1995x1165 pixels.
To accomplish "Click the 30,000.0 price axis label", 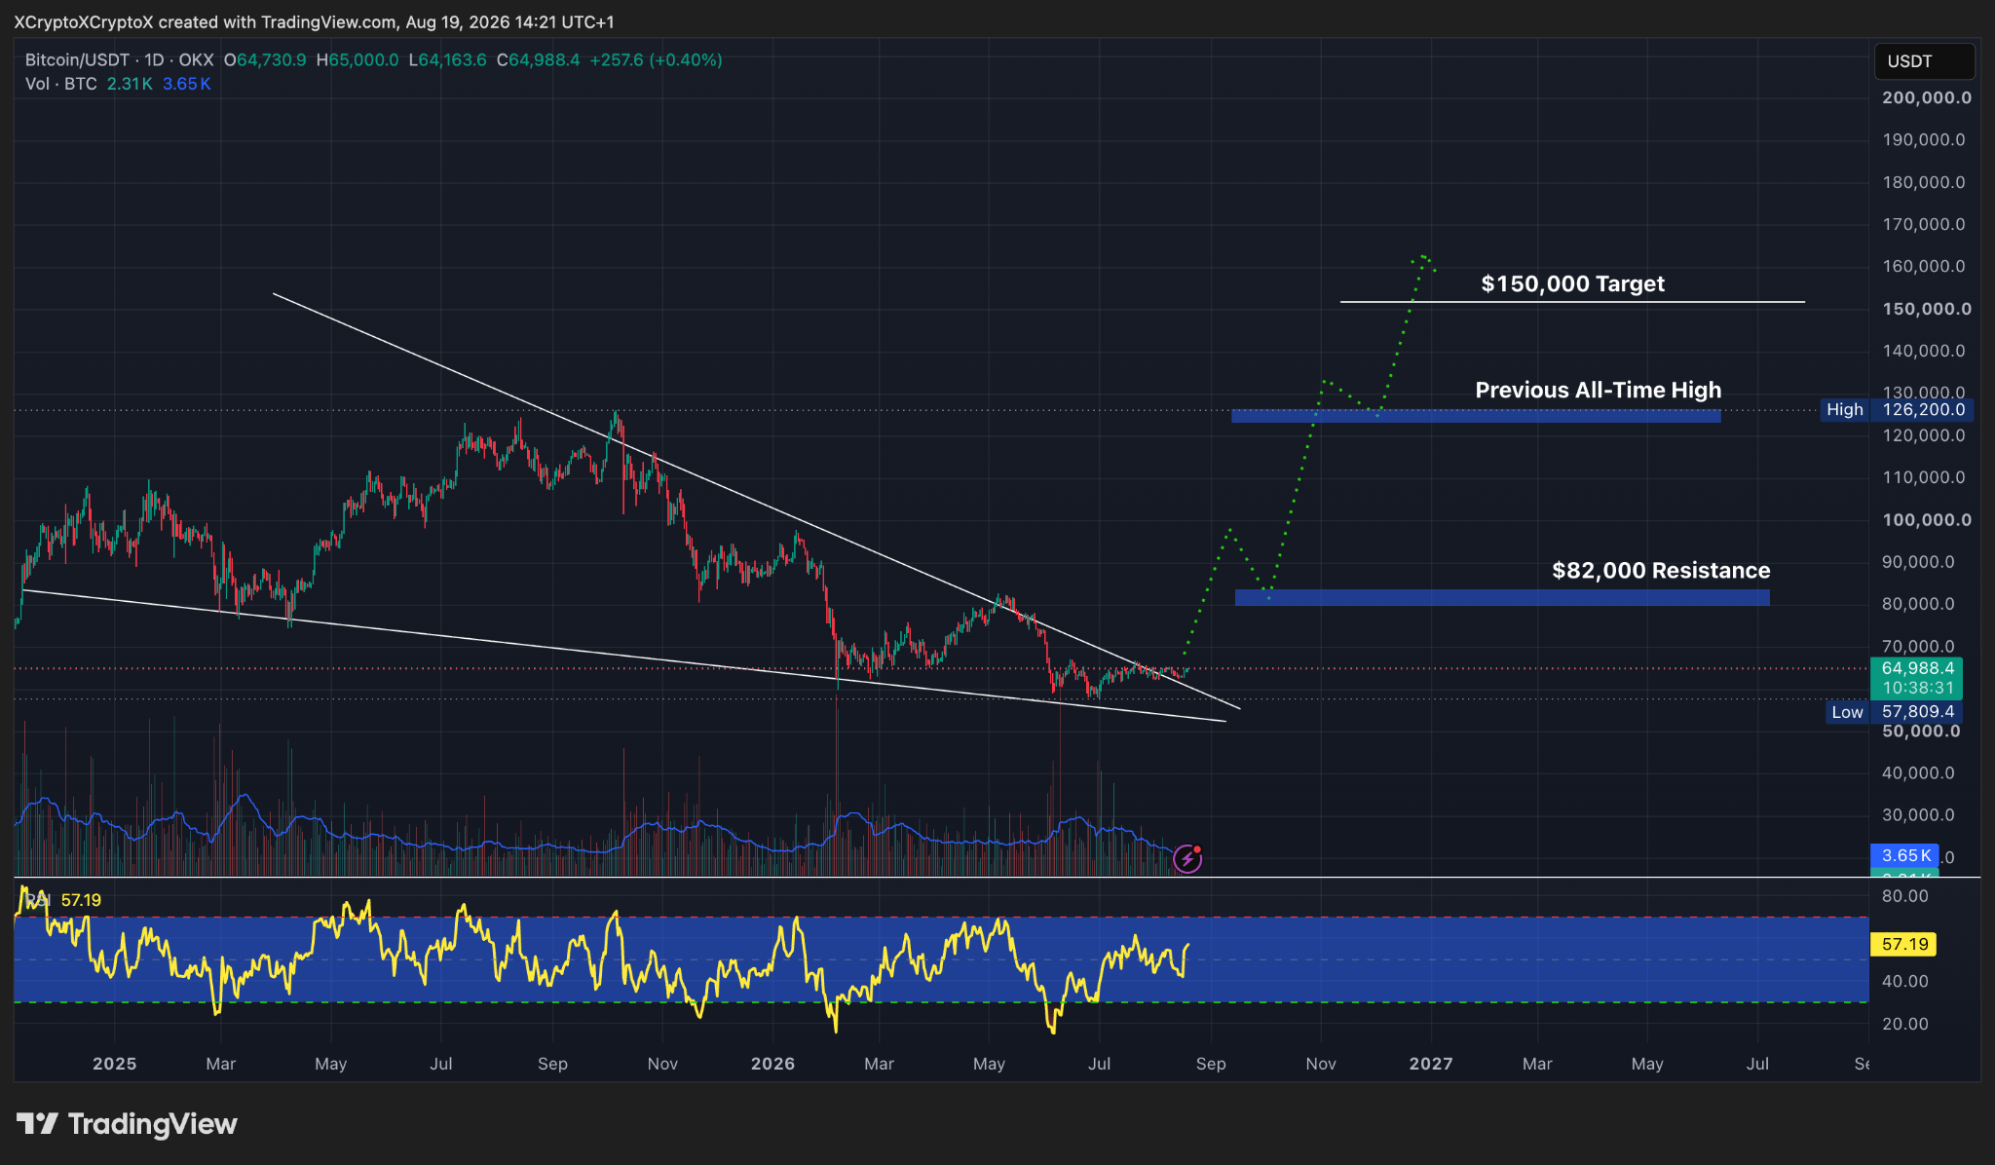I will tap(1918, 815).
